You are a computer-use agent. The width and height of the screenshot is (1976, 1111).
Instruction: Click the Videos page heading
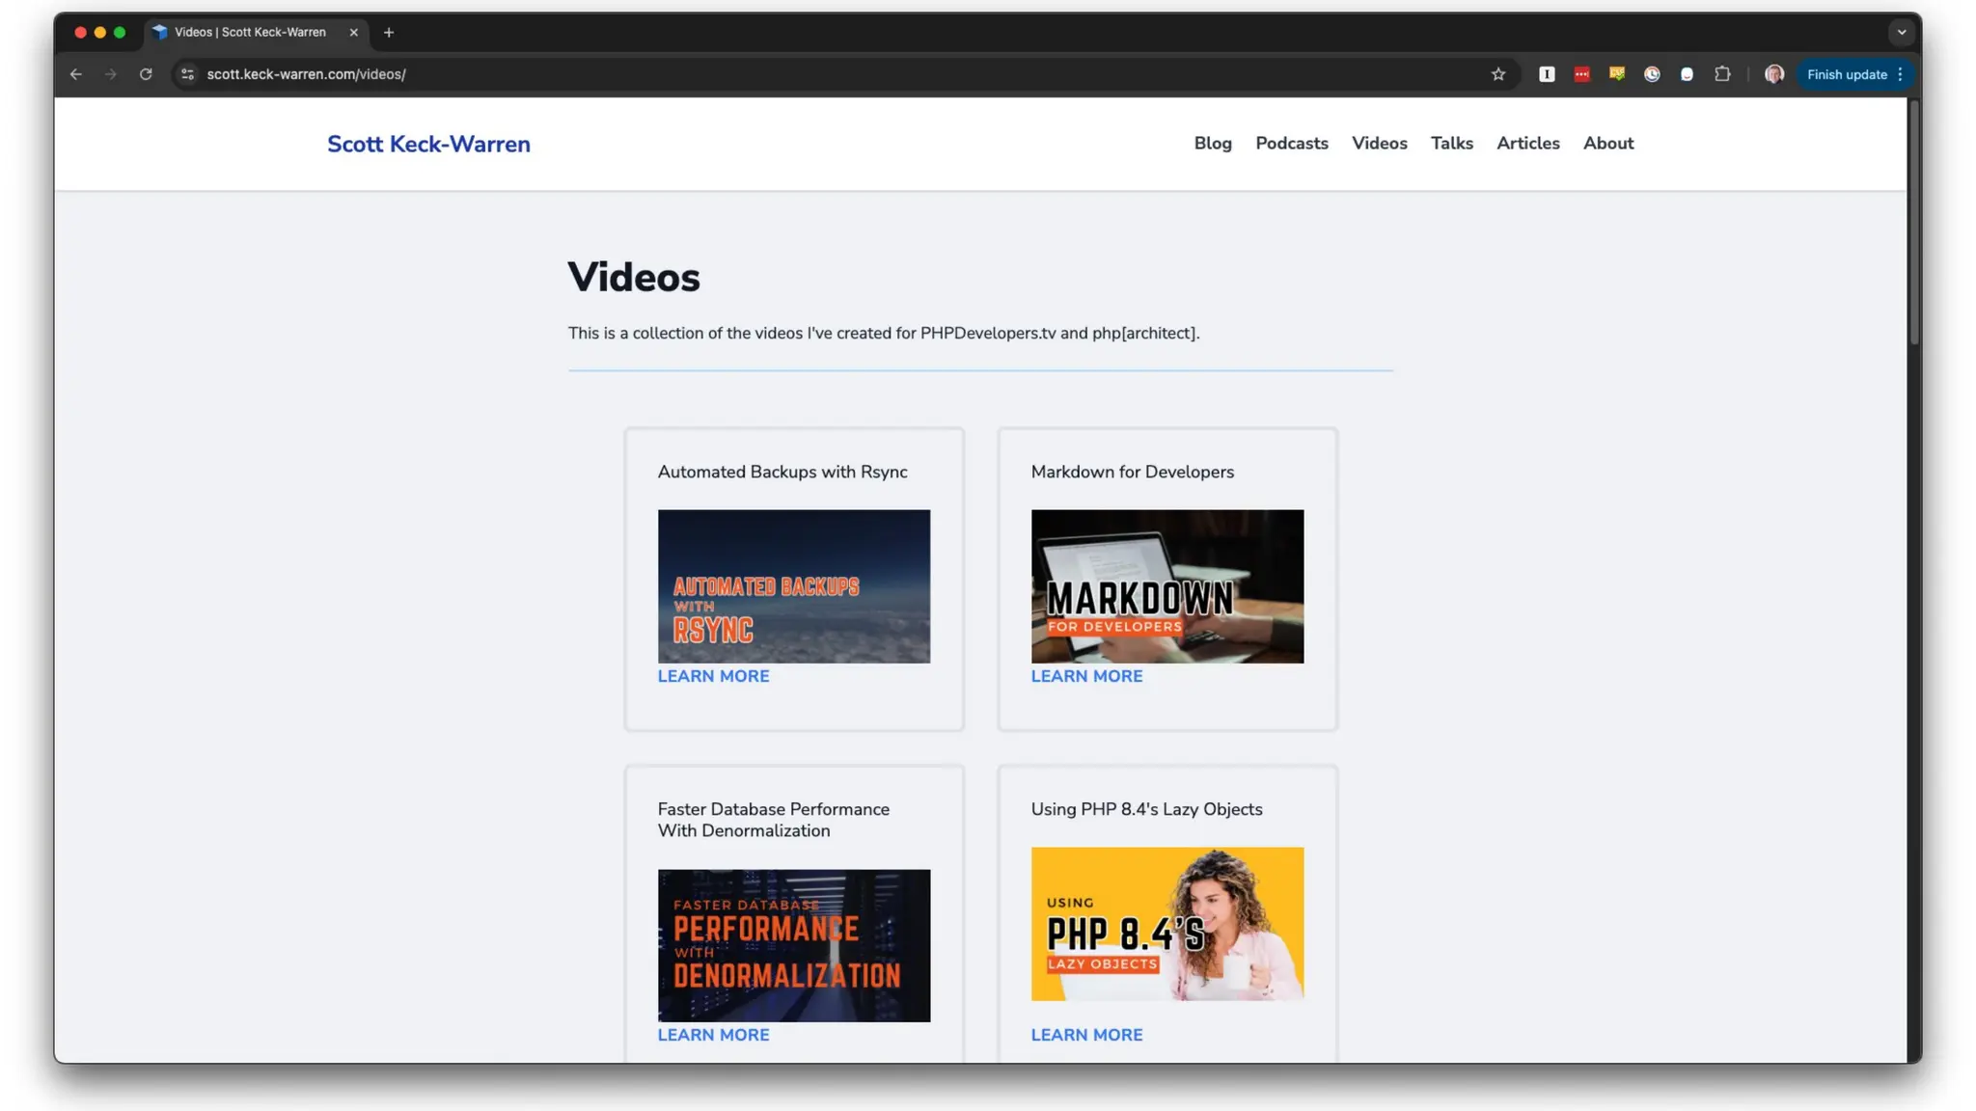634,278
